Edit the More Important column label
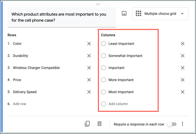This screenshot has height=134, width=196. [x=121, y=80]
